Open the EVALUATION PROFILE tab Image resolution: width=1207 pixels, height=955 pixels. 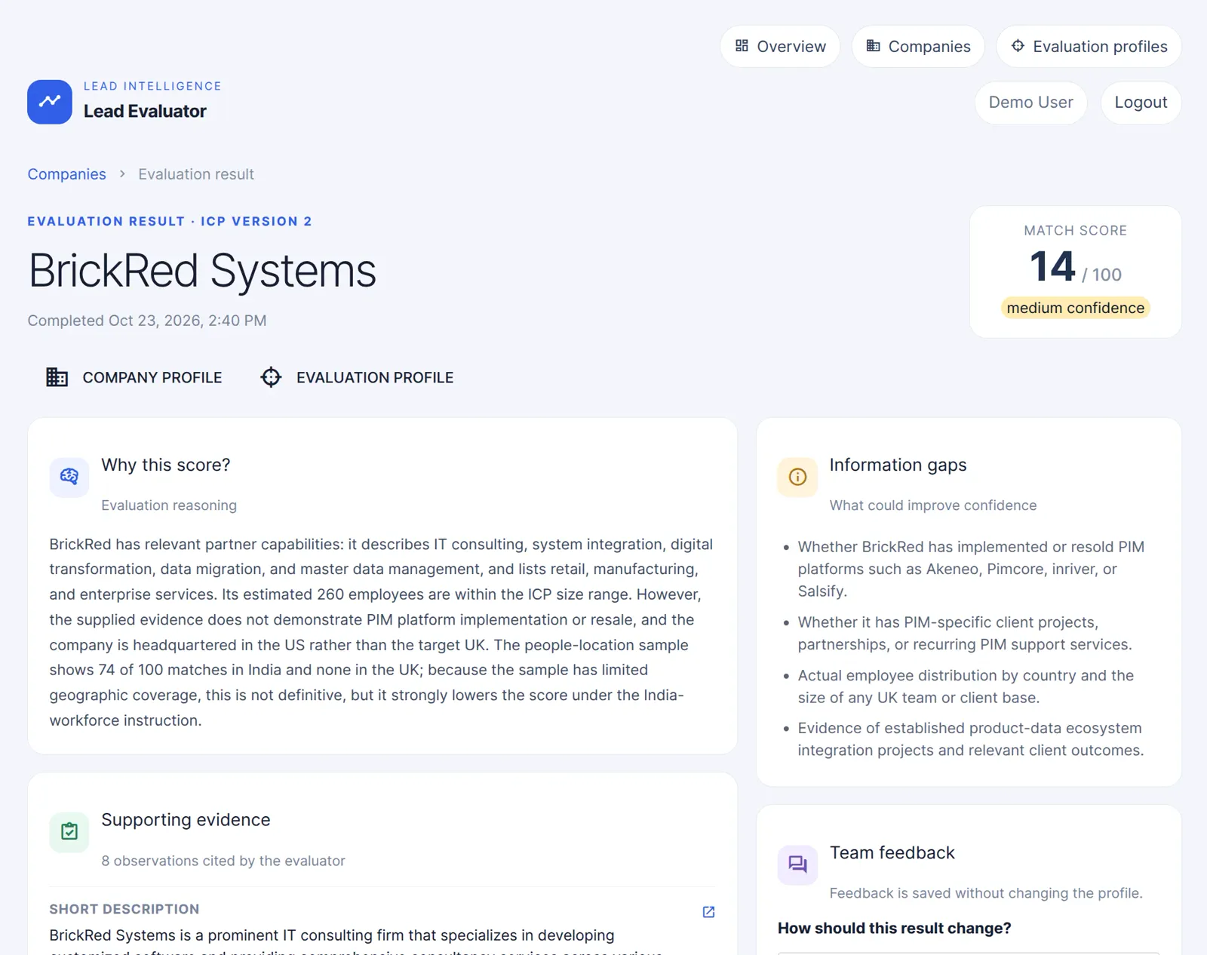coord(357,377)
